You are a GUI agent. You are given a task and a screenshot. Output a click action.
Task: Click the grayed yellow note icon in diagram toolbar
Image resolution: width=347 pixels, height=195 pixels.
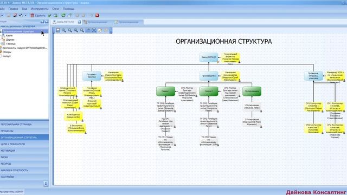coord(106,30)
